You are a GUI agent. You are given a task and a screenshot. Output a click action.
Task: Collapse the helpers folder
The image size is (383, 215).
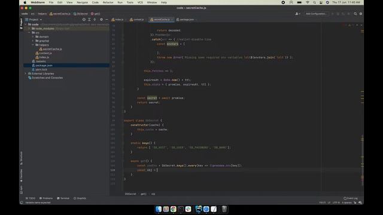coord(33,45)
